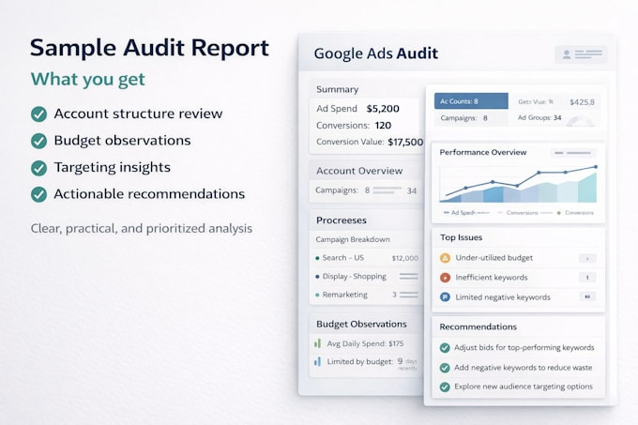Image resolution: width=638 pixels, height=425 pixels.
Task: Click red icon for Inefficient keywords
Action: click(445, 278)
